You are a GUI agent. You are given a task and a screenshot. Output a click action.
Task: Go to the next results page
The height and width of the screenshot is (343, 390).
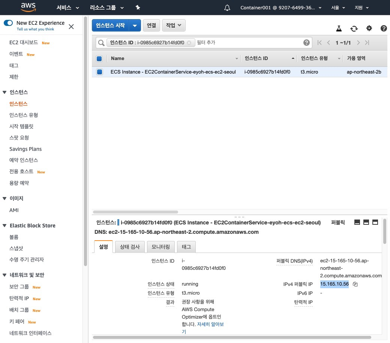tap(358, 42)
